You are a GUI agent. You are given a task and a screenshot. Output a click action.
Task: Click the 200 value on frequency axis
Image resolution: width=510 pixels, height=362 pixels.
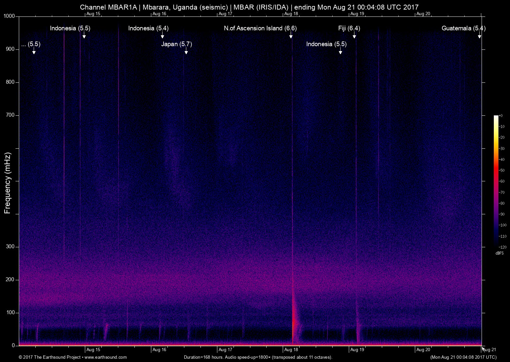click(x=10, y=280)
